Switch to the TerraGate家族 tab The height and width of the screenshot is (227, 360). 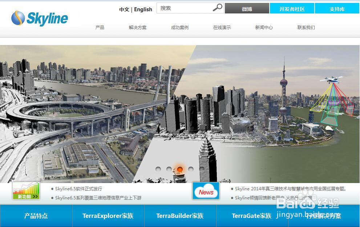[252, 216]
